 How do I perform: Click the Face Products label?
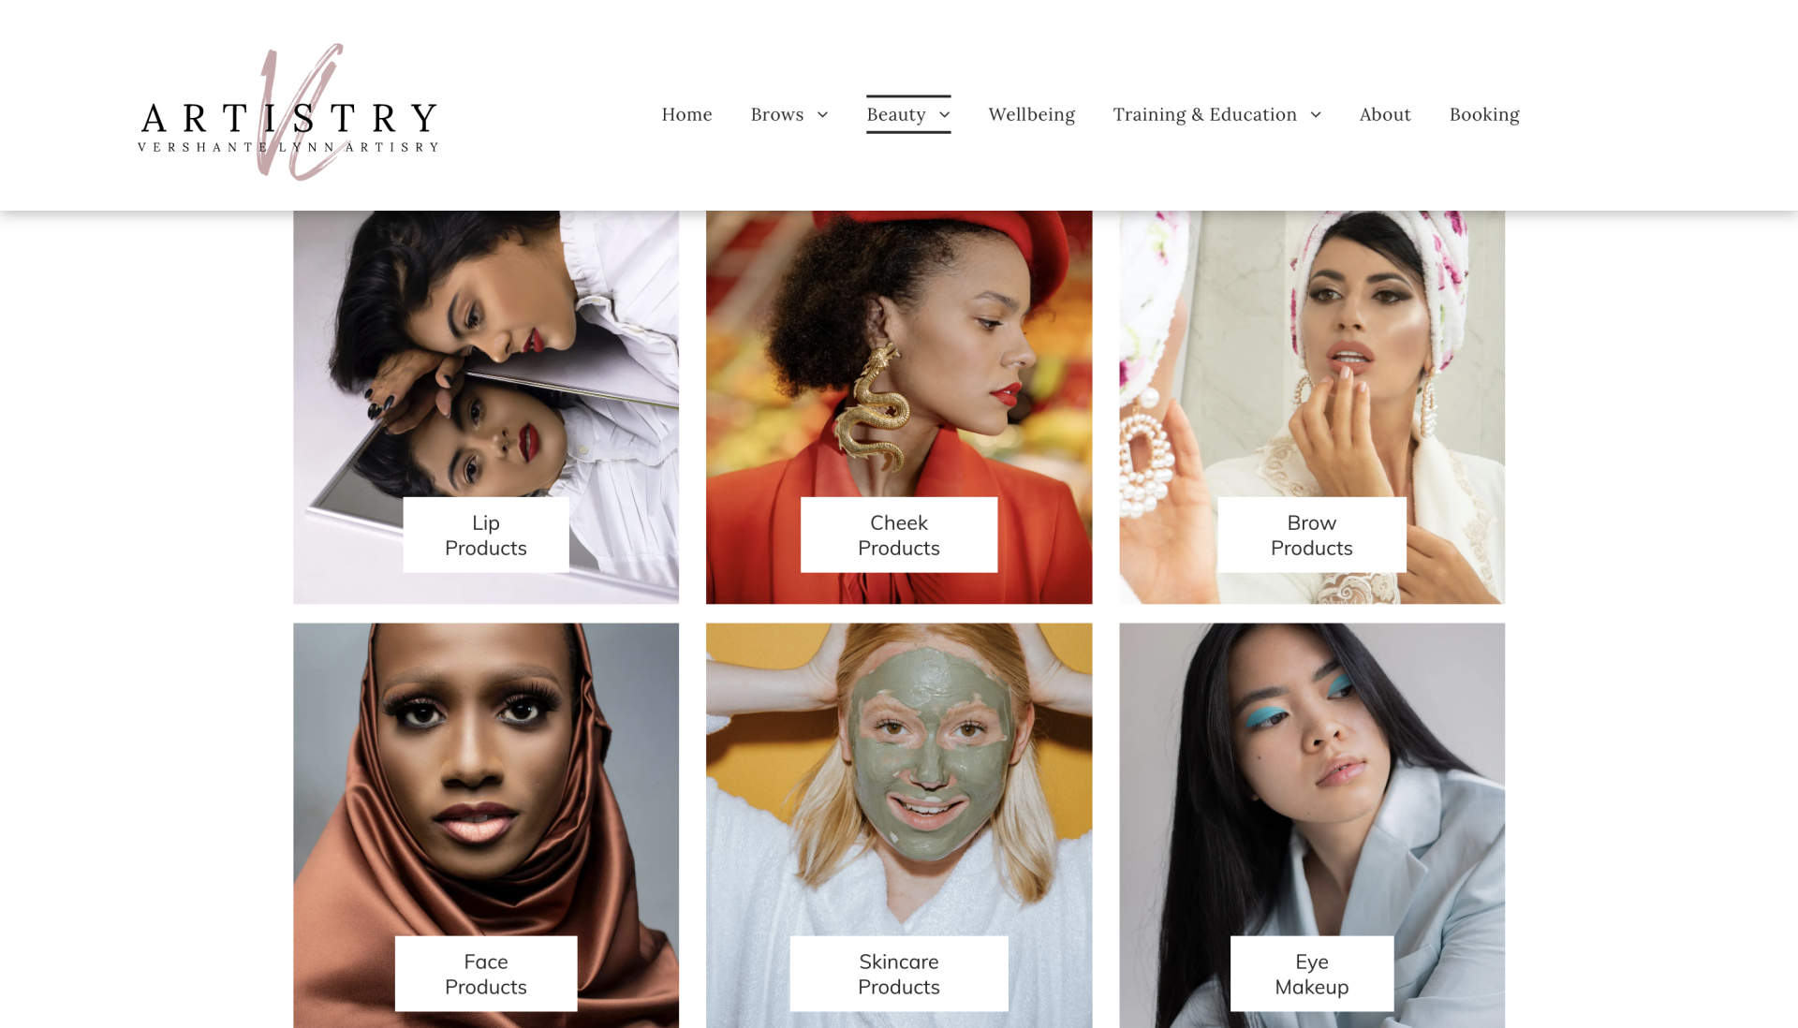coord(485,974)
